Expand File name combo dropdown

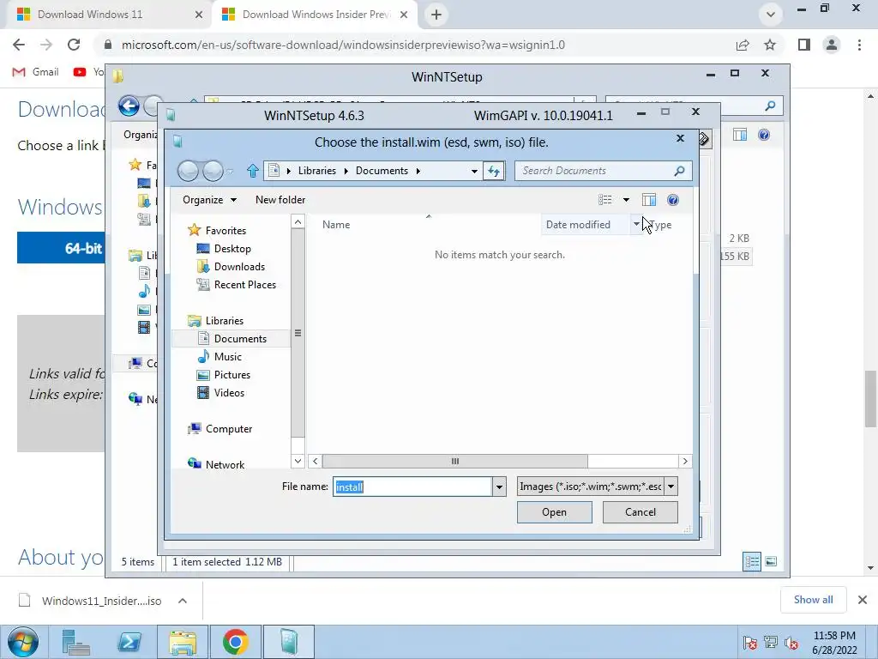tap(500, 487)
